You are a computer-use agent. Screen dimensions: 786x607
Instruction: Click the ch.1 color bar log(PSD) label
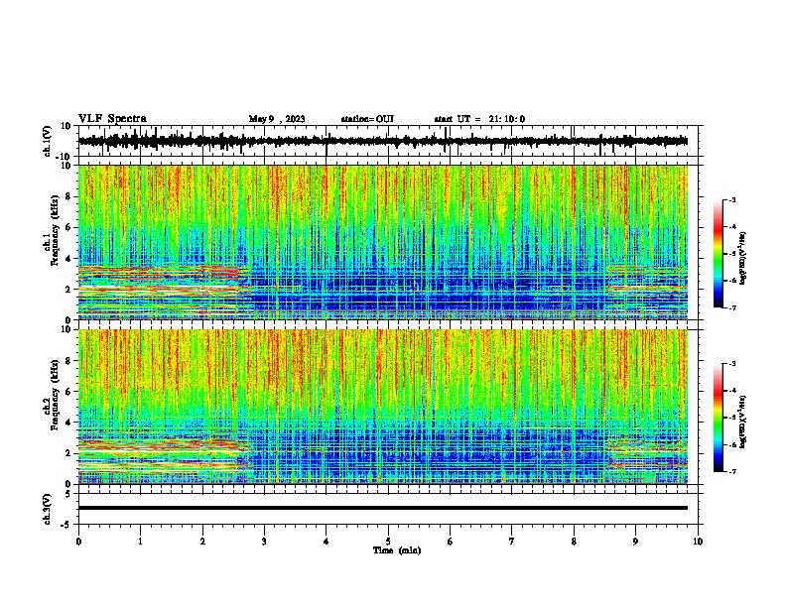[743, 258]
